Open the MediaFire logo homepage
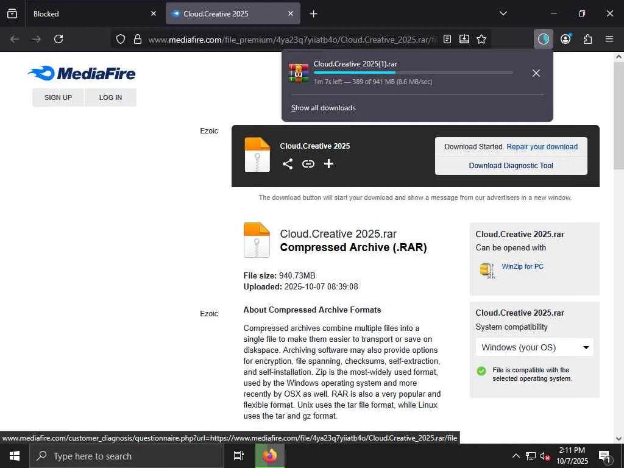Image resolution: width=624 pixels, height=468 pixels. [x=82, y=73]
